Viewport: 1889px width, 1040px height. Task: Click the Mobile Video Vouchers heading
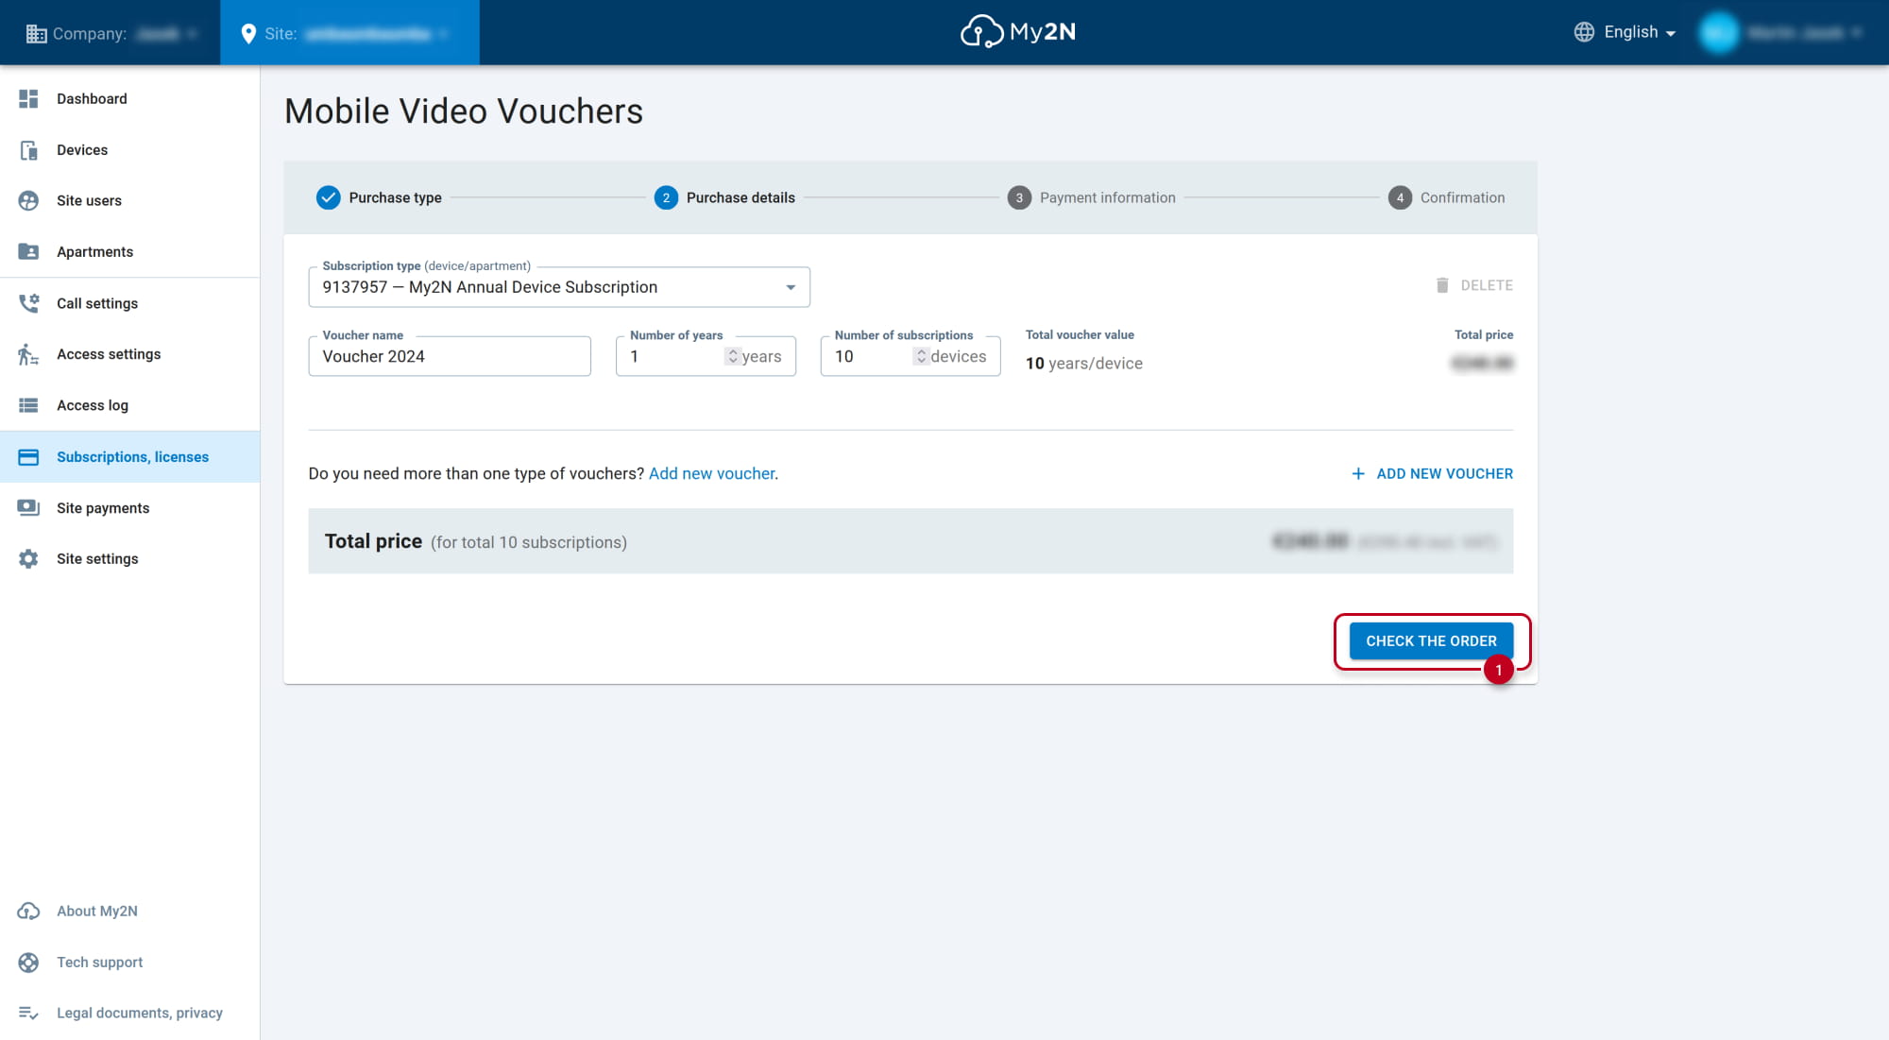(x=463, y=111)
